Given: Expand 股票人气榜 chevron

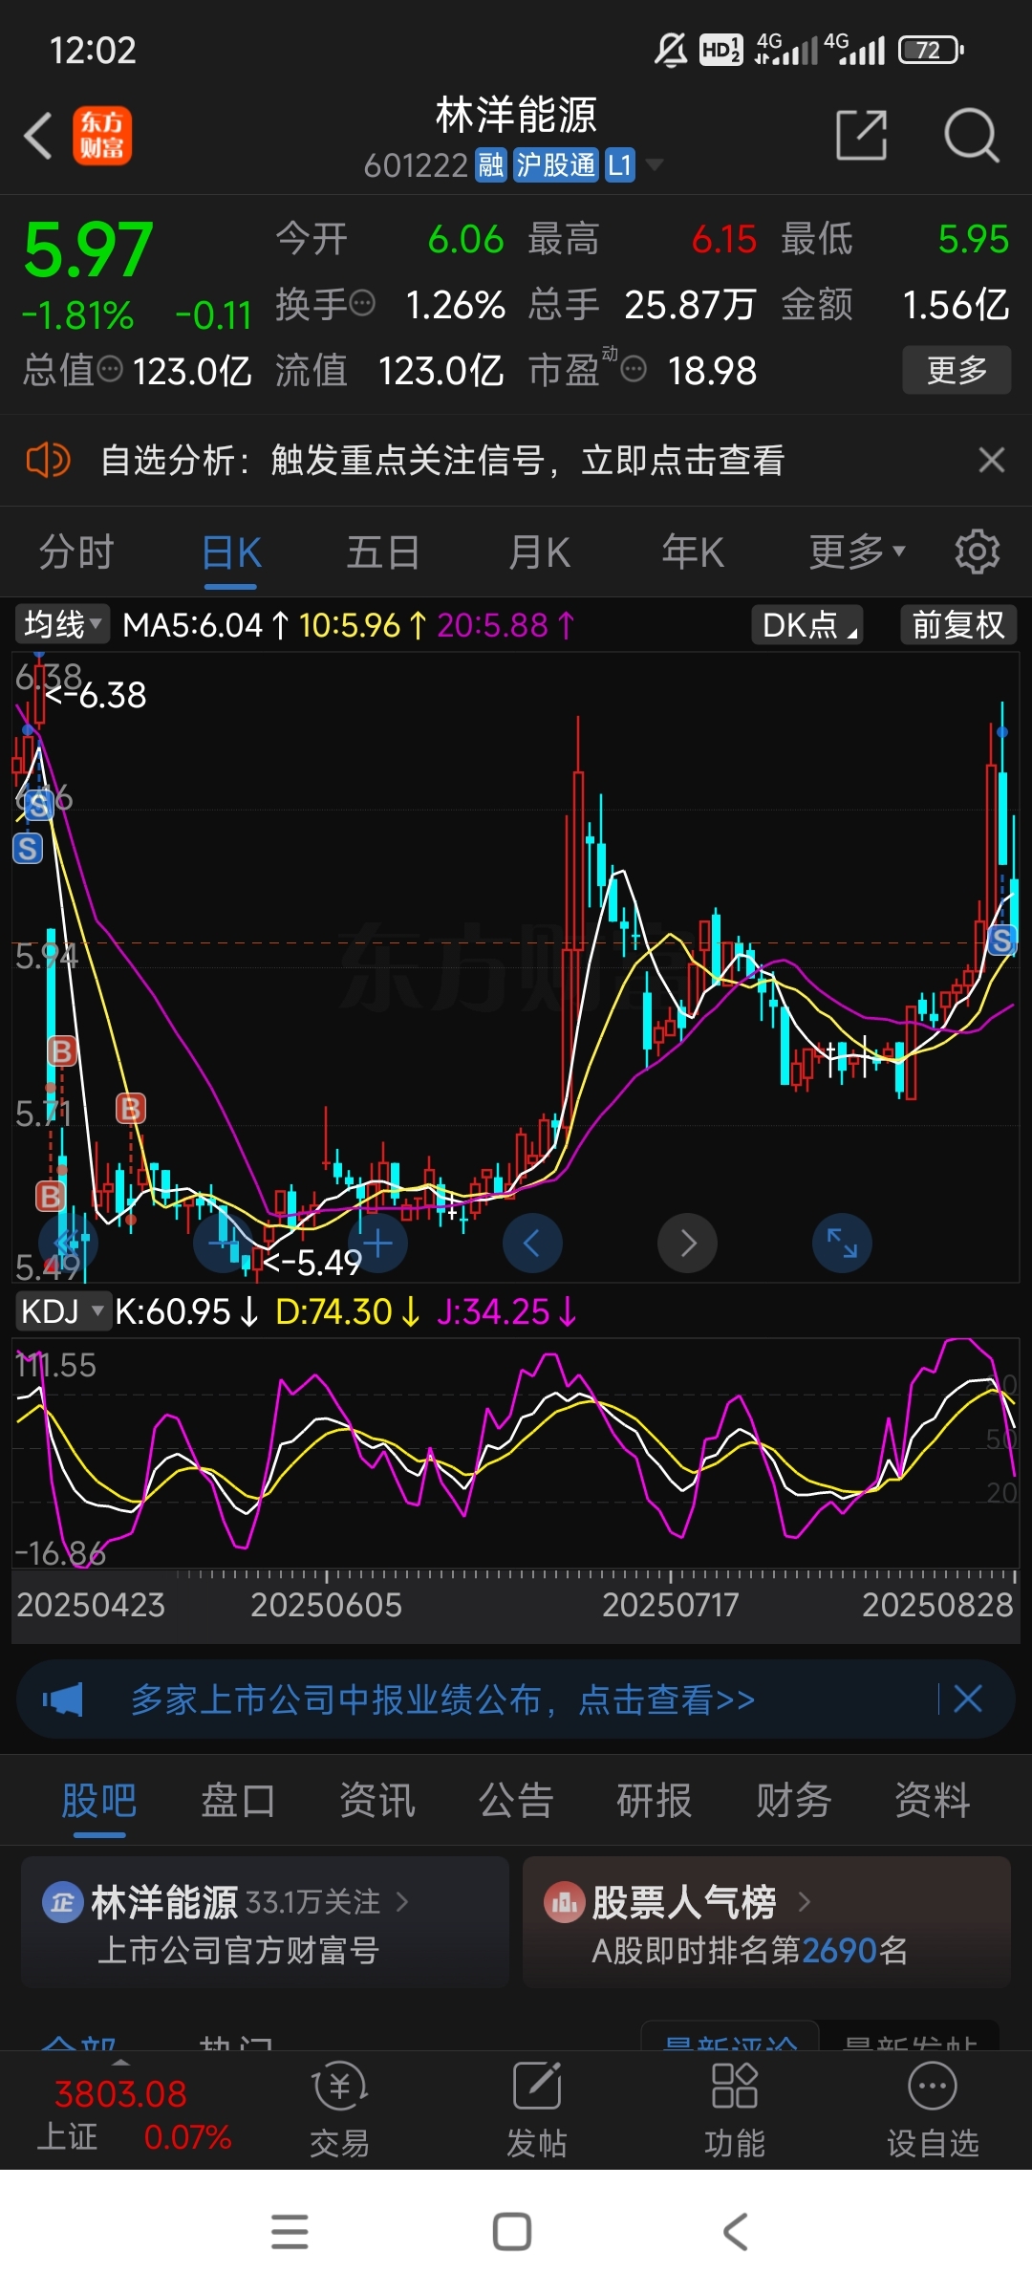Looking at the screenshot, I should (804, 1901).
